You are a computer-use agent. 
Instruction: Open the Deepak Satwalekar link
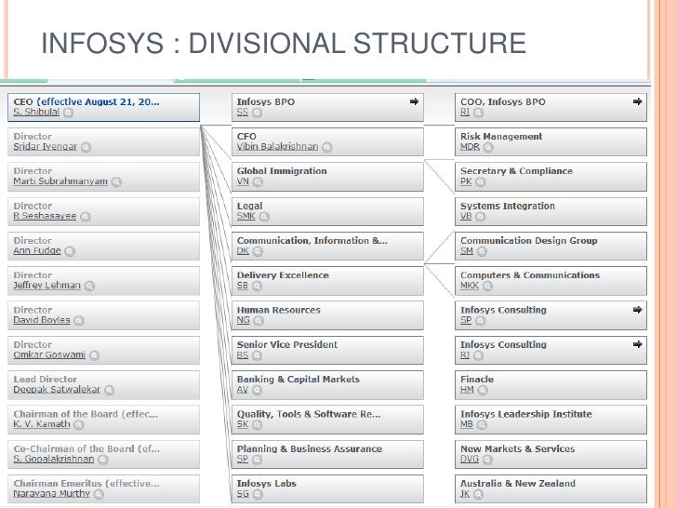click(x=57, y=389)
